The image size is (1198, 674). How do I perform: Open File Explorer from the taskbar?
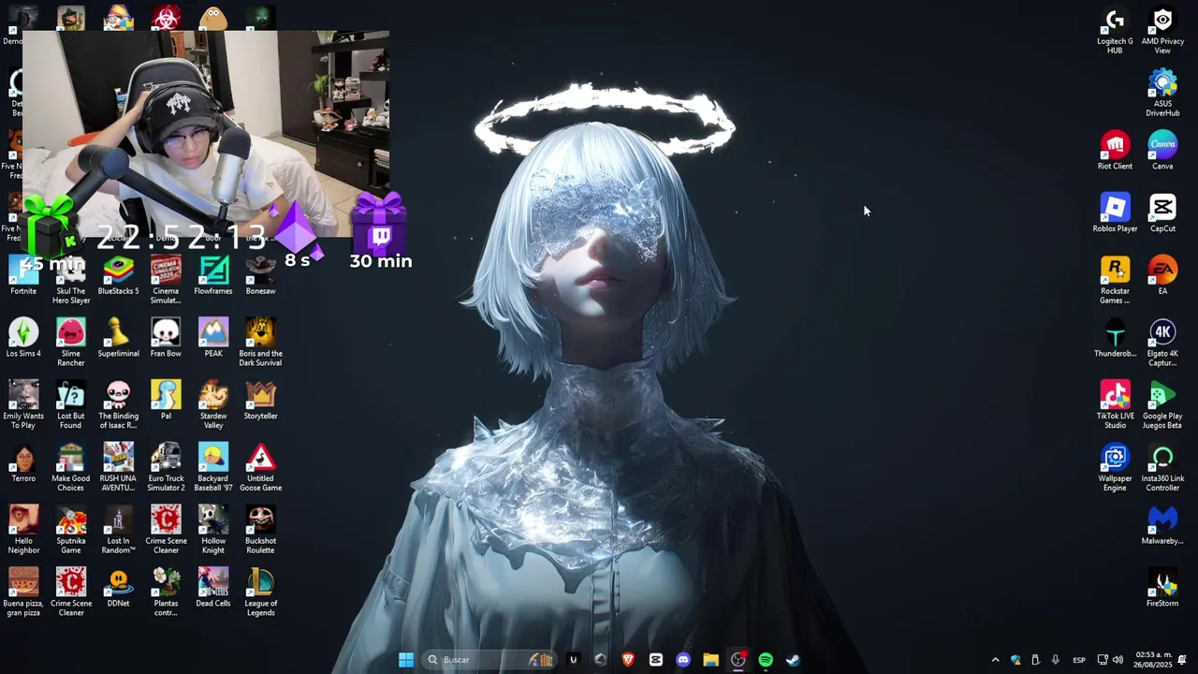[x=710, y=660]
